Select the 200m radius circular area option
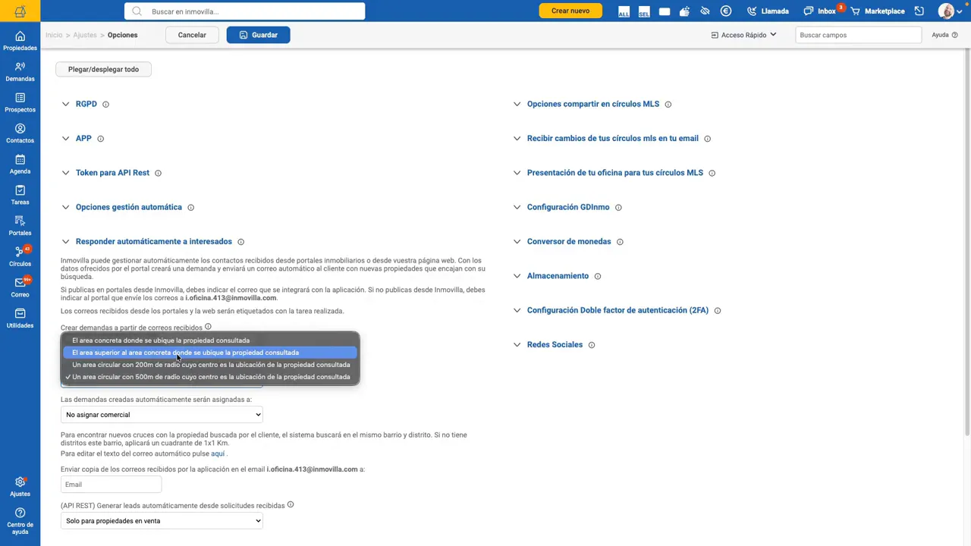Image resolution: width=971 pixels, height=546 pixels. (210, 365)
